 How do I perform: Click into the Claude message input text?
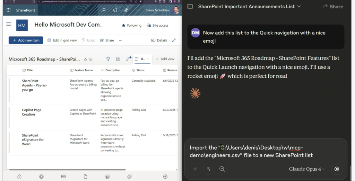point(251,151)
